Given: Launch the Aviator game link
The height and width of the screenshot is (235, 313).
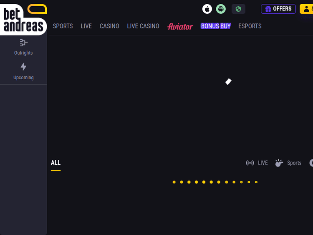Looking at the screenshot, I should point(180,26).
